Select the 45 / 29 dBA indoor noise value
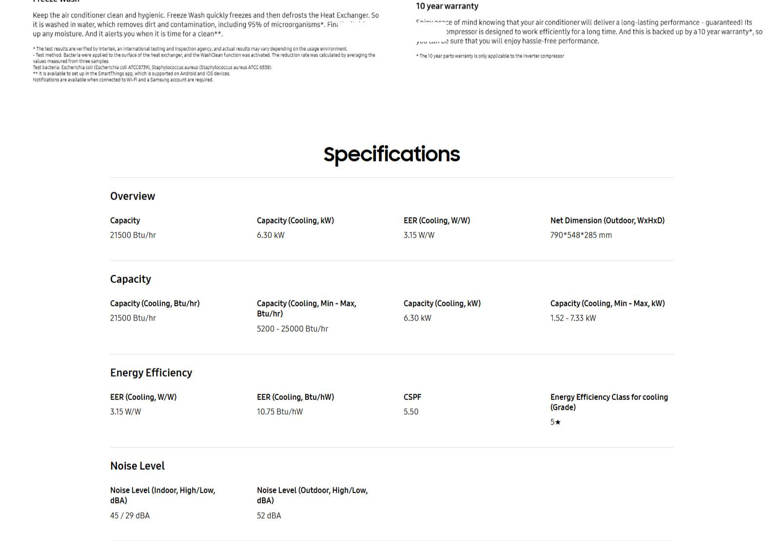This screenshot has height=541, width=784. [130, 516]
